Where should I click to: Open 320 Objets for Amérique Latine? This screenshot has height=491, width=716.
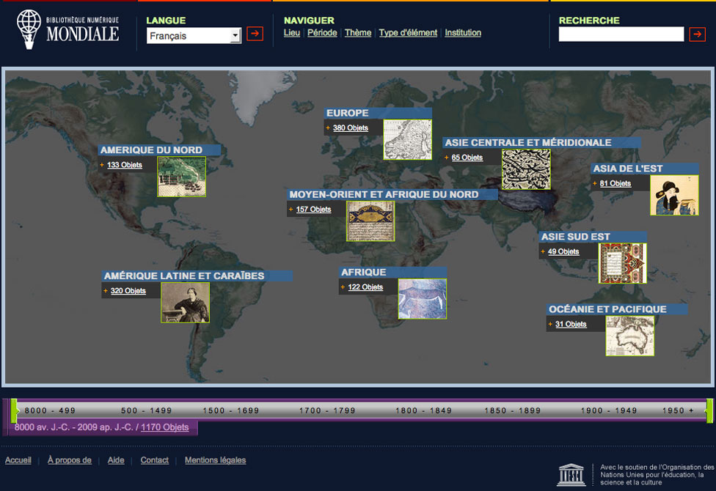pyautogui.click(x=128, y=291)
